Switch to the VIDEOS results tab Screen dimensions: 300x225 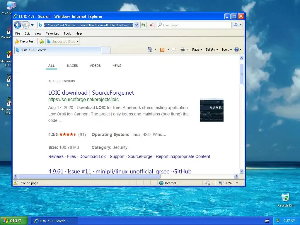pyautogui.click(x=95, y=66)
